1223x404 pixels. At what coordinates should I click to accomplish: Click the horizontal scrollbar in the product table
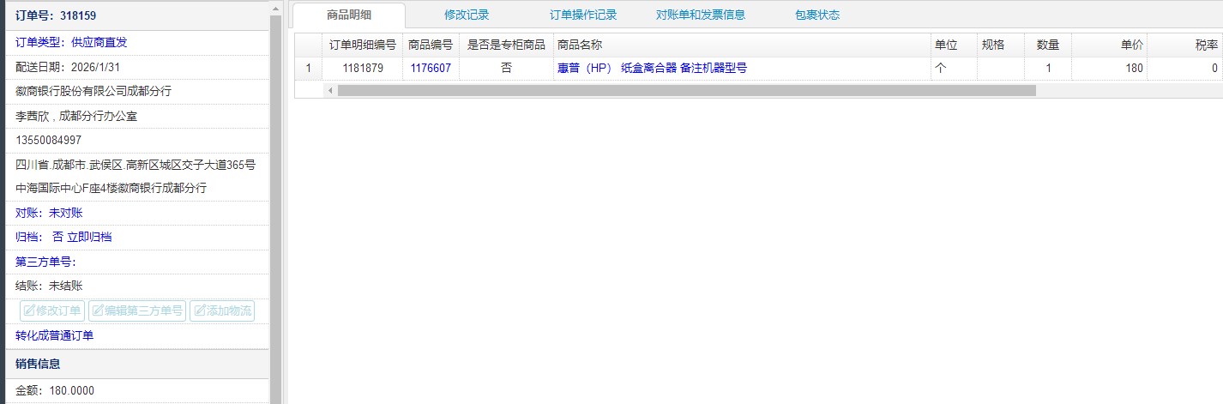coord(686,90)
